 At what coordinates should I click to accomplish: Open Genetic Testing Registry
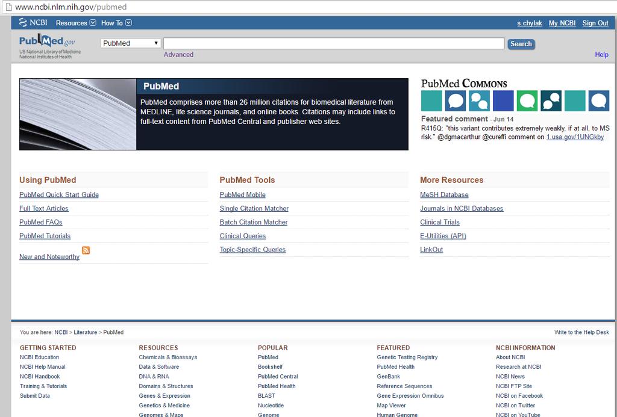407,357
